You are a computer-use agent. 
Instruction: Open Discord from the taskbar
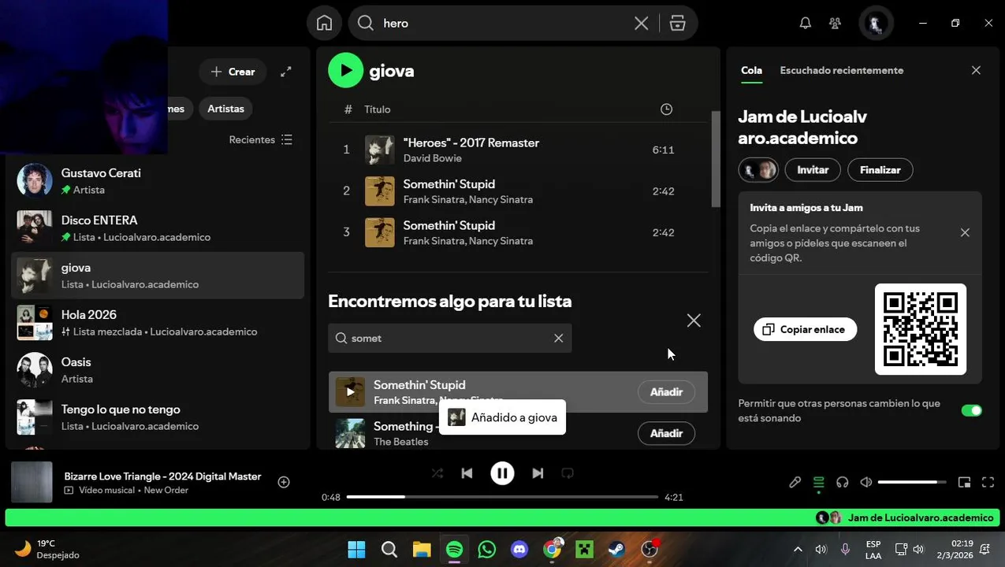coord(519,549)
